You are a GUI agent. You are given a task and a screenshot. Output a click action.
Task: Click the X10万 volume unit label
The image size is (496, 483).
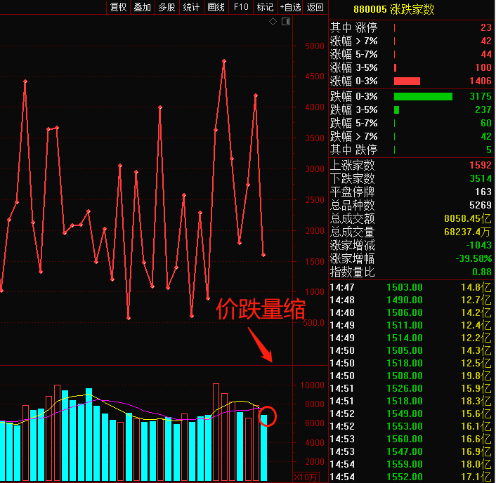click(306, 477)
